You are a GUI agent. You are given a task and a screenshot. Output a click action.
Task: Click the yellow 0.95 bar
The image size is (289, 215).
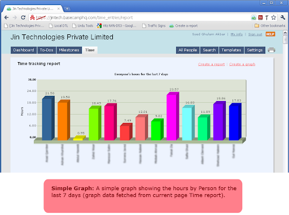pos(79,138)
